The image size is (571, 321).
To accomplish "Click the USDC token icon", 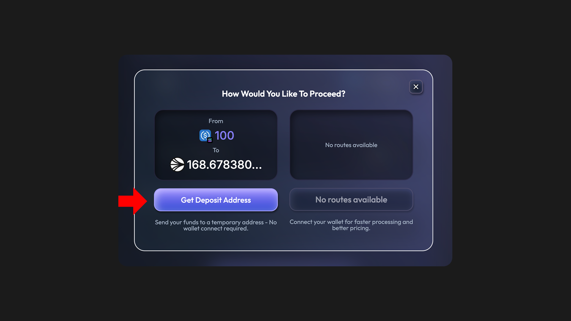I will point(205,135).
